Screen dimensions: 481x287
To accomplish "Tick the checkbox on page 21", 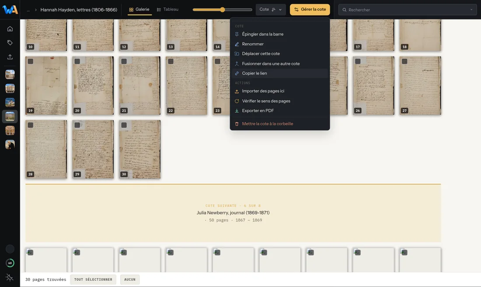I will (x=124, y=61).
